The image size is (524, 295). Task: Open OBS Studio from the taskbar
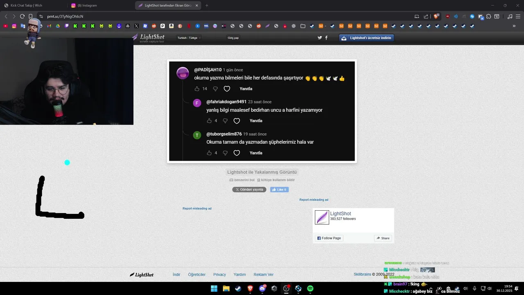coord(286,288)
